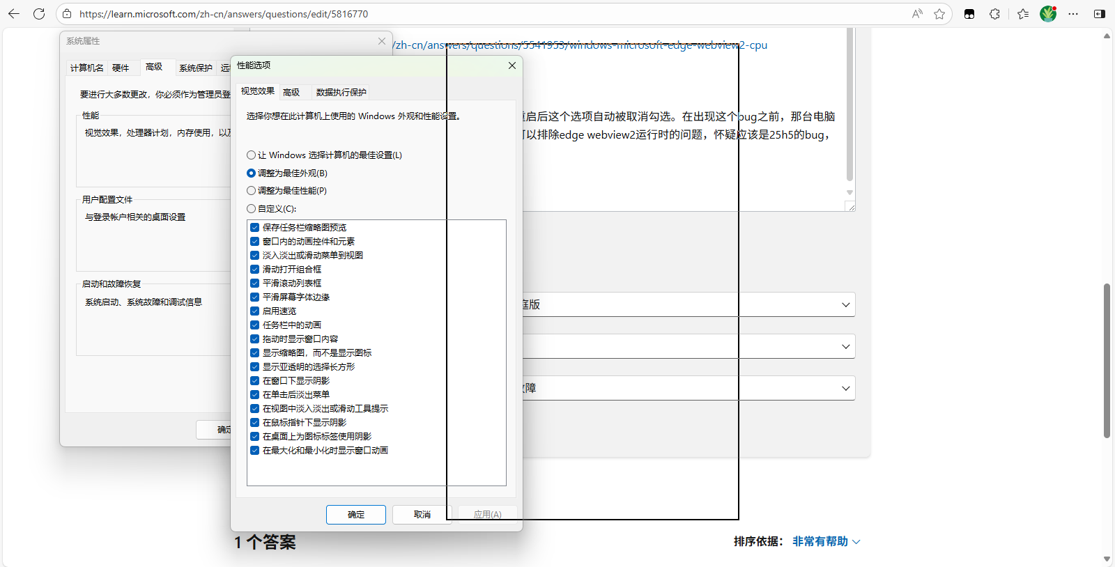Close the 系统属性 window
This screenshot has height=567, width=1115.
382,41
